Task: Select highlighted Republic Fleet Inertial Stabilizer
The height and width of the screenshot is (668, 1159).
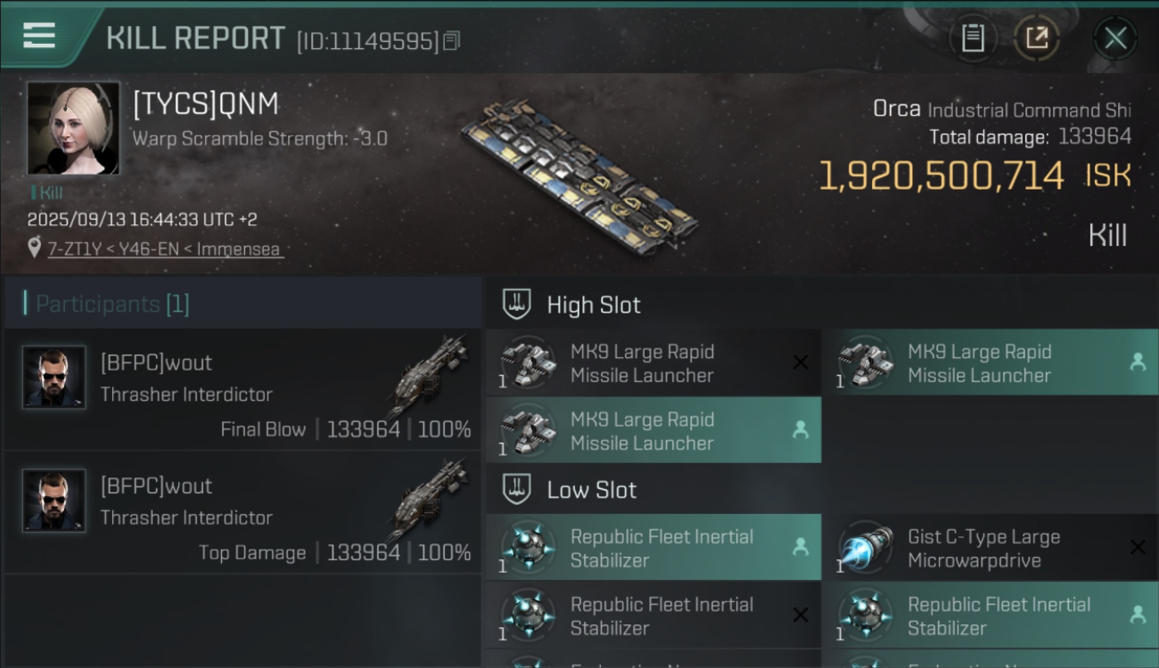Action: tap(653, 549)
